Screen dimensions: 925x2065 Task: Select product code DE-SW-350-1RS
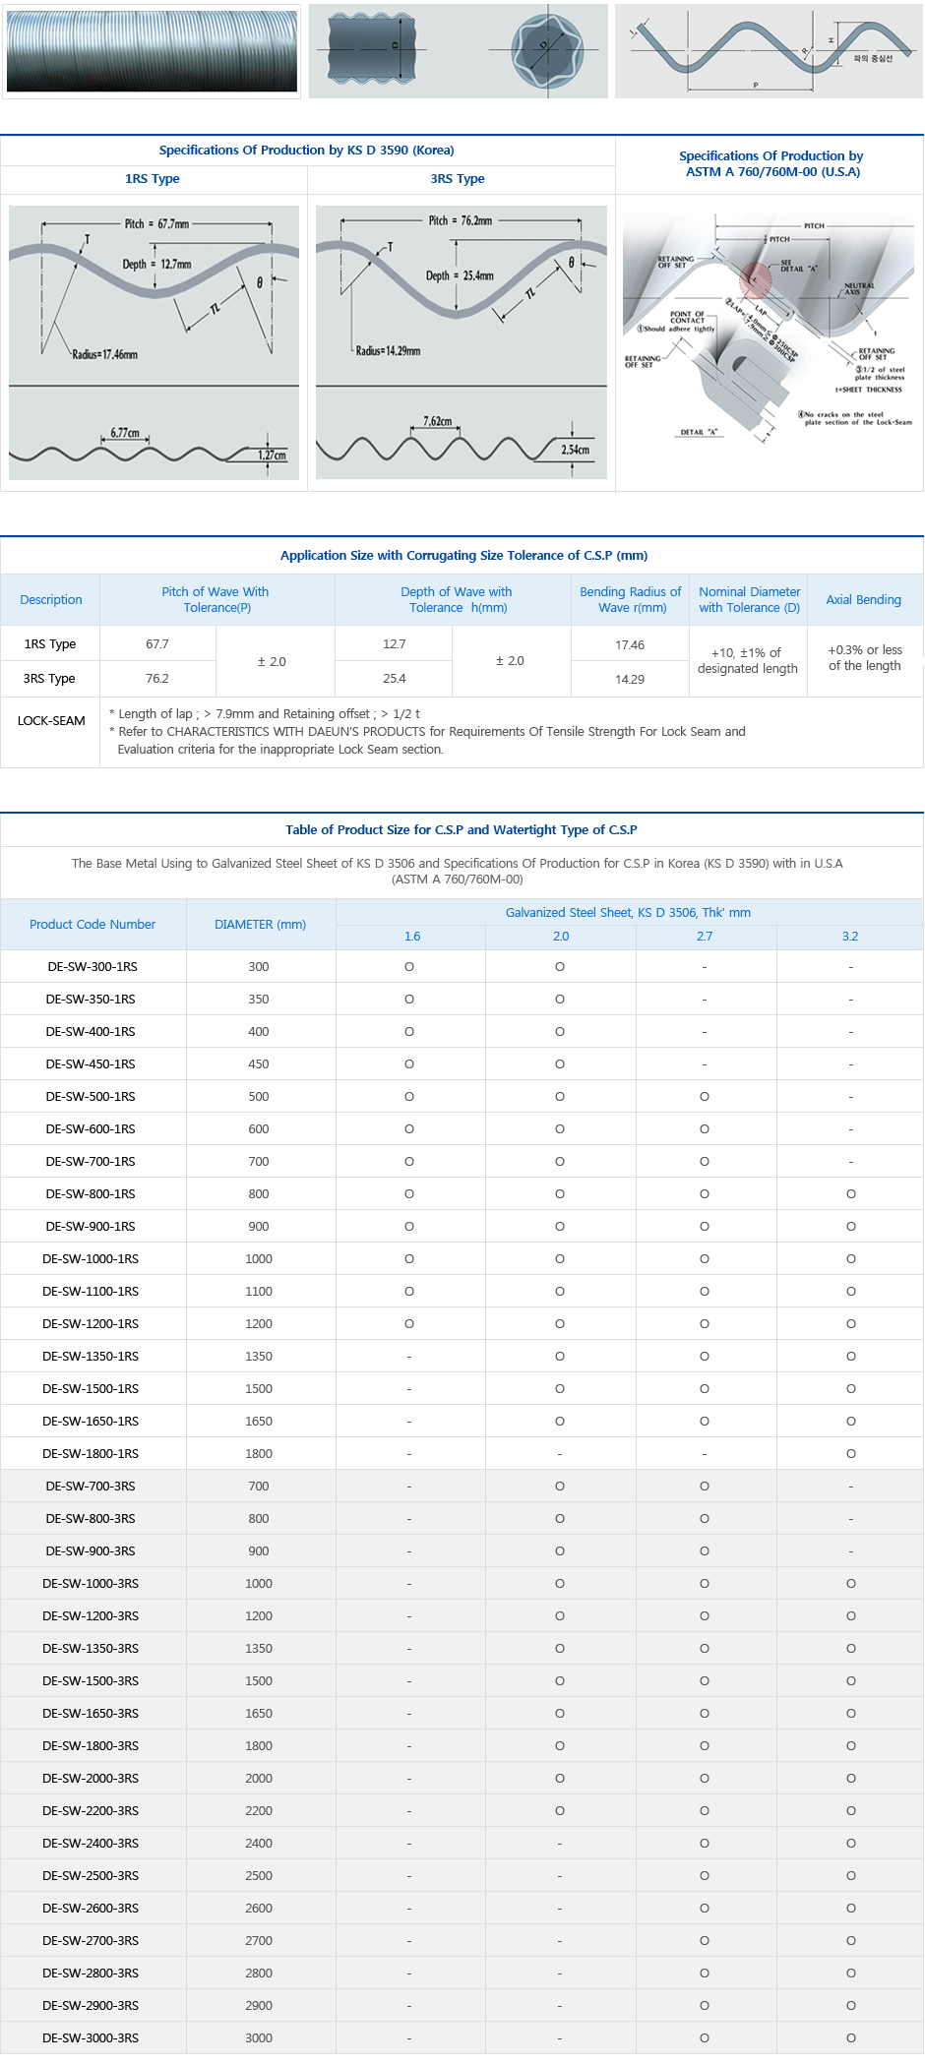[x=91, y=1000]
